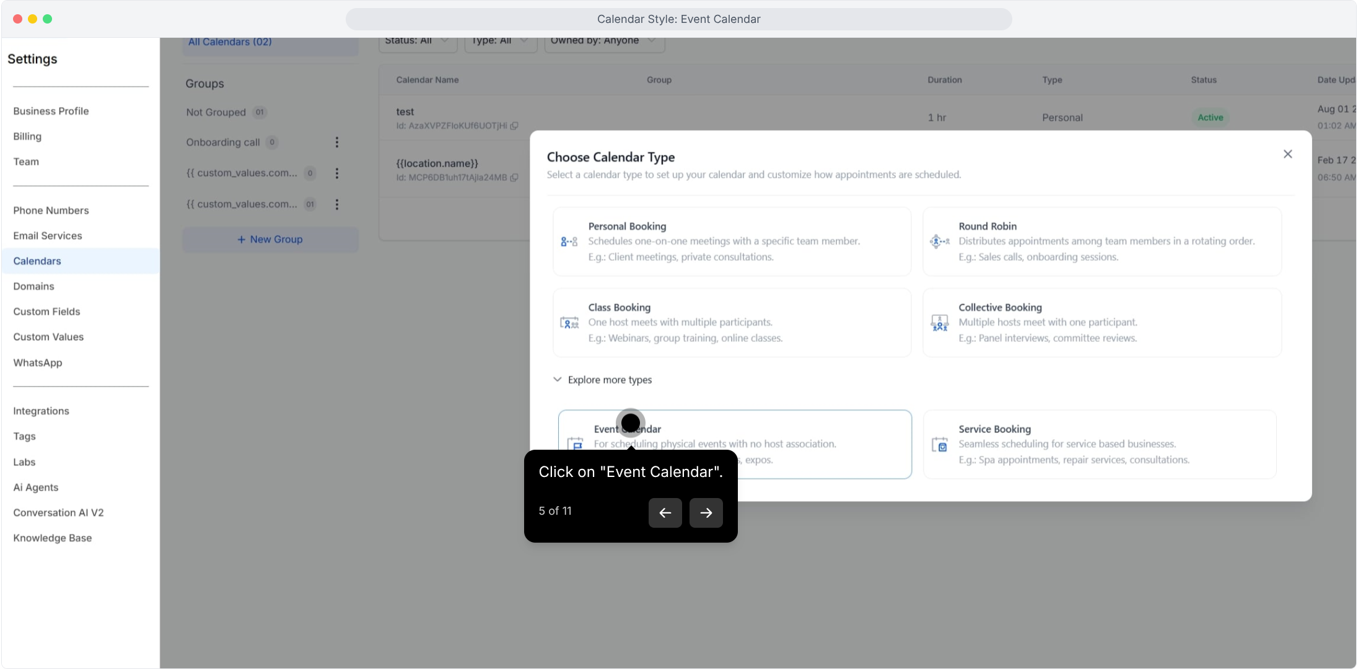Viewport: 1358px width, 669px height.
Task: Click the New Group button
Action: coord(270,240)
